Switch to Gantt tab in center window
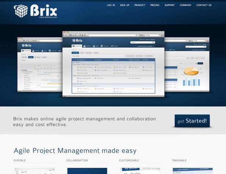 coord(82,53)
